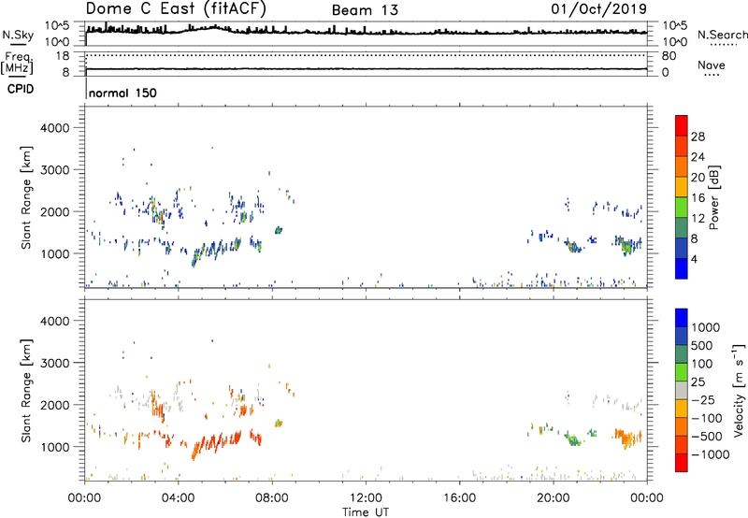Click the 'Time UT' axis title
748x518 pixels.
[366, 511]
